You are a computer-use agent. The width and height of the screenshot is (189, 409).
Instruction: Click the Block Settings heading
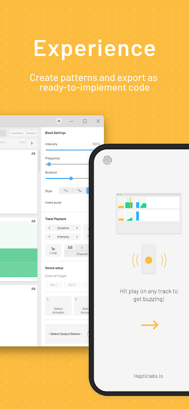pos(55,133)
